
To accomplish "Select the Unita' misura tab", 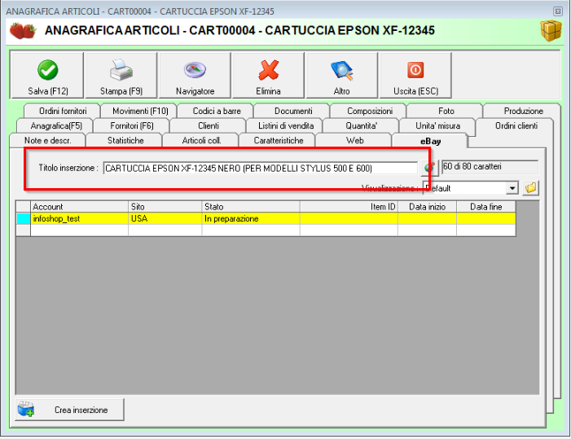I will coord(437,126).
